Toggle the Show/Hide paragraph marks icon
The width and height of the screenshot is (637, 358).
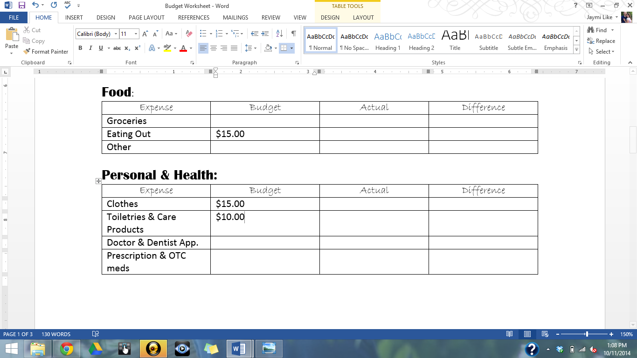pos(293,34)
